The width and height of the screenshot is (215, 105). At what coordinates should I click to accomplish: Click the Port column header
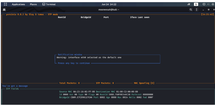106,17
